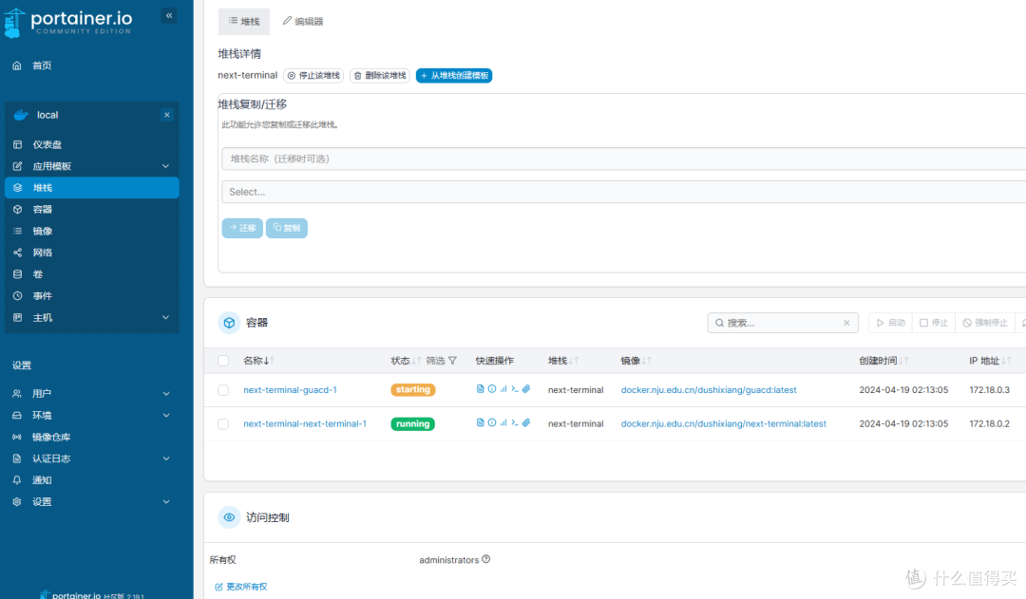Focus the container 搜索 field

click(x=783, y=323)
